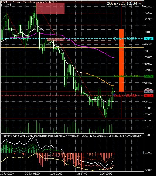Click the red 68.328 price tag
Screen dimensions: 156x176
point(149,96)
